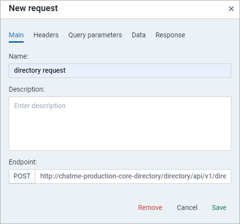Select the Data tab
Image resolution: width=240 pixels, height=224 pixels.
[x=139, y=35]
